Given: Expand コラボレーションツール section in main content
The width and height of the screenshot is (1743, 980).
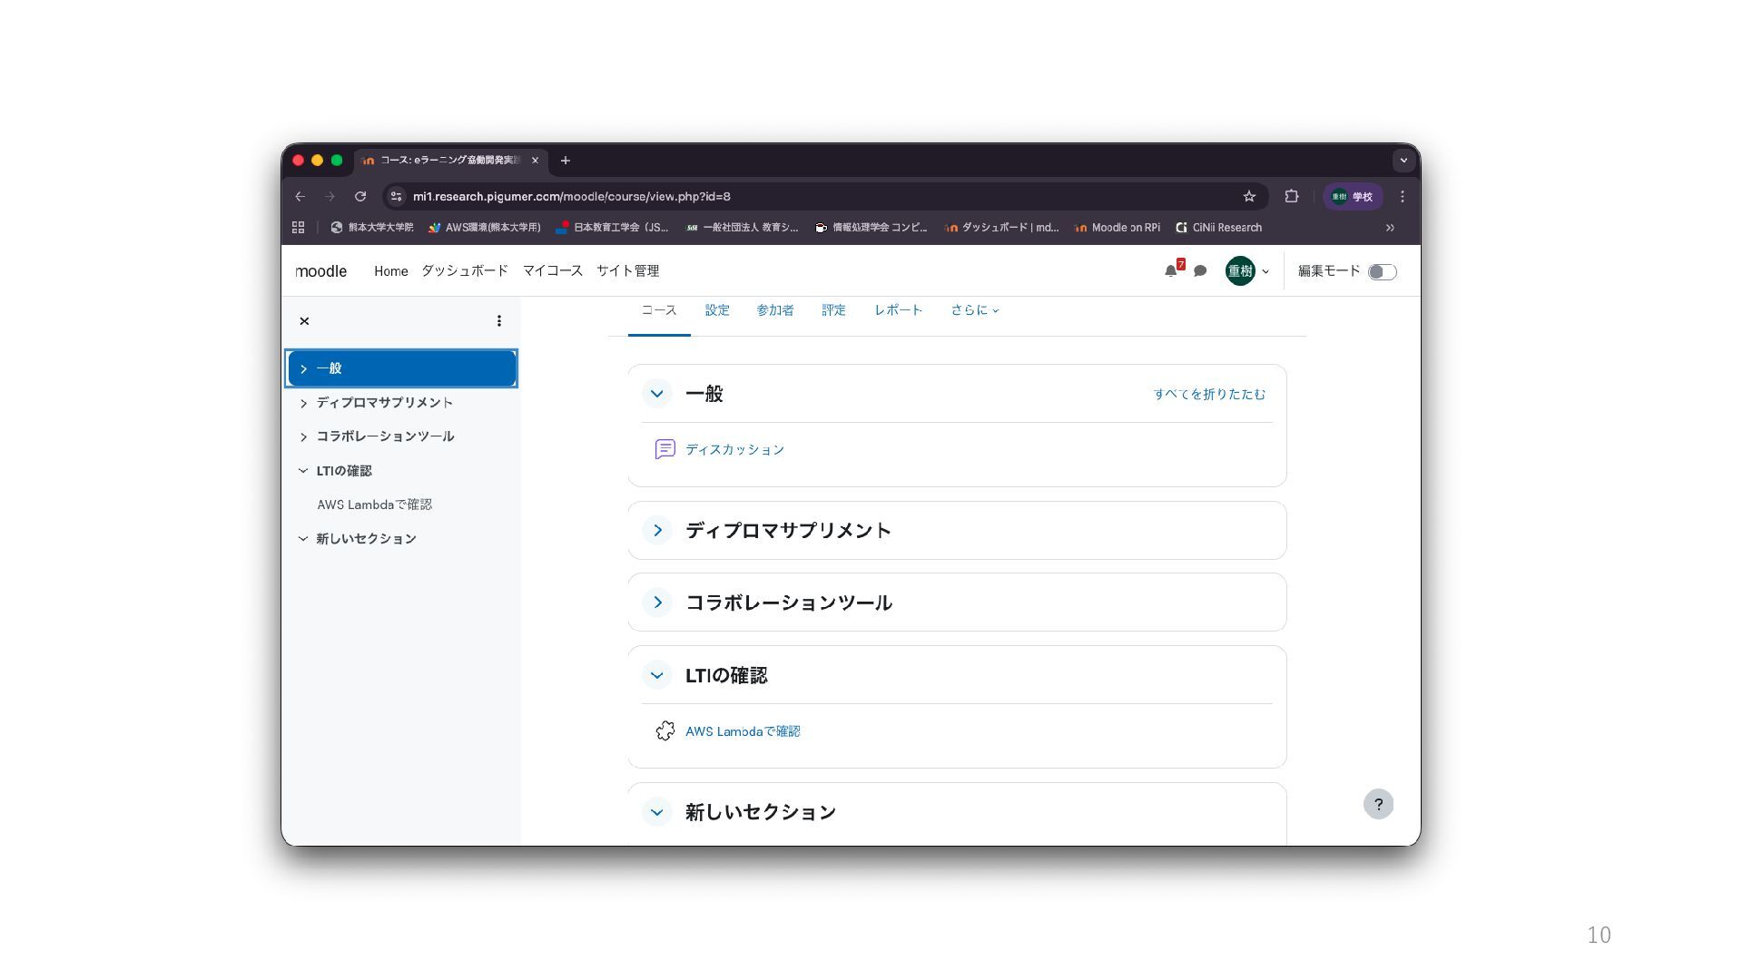Looking at the screenshot, I should point(657,603).
